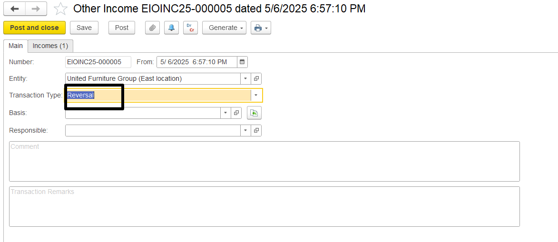The width and height of the screenshot is (558, 242).
Task: Expand the Transaction Type dropdown
Action: (x=256, y=96)
